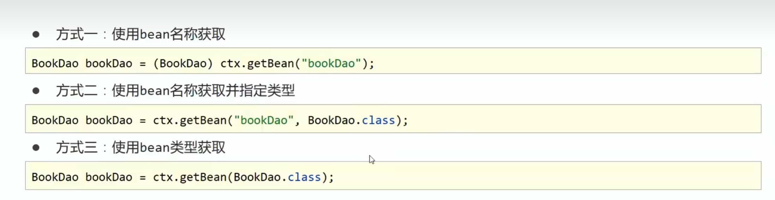The height and width of the screenshot is (200, 775).
Task: Click the equals sign in third code line
Action: [x=143, y=177]
